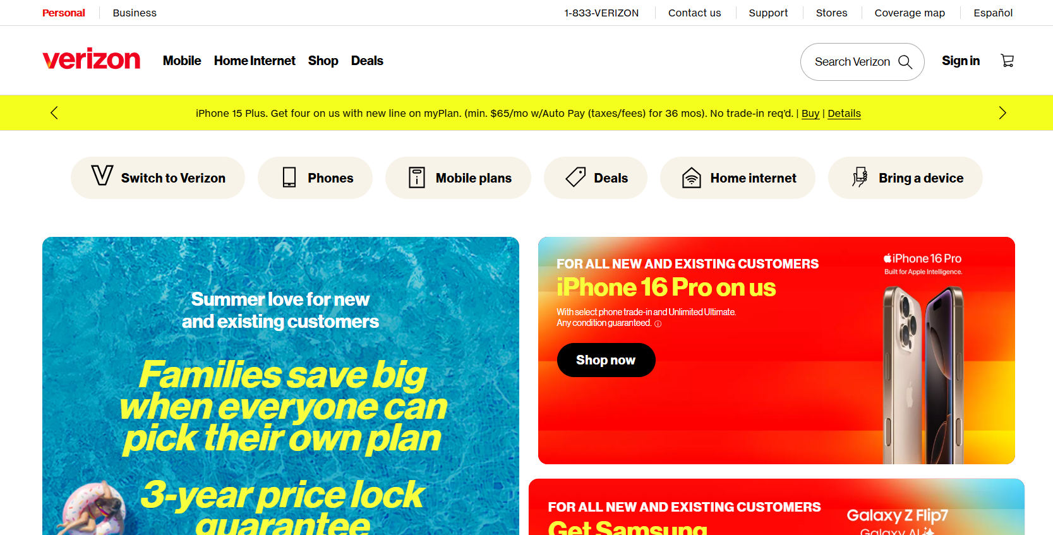1053x535 pixels.
Task: Click the Sign in link
Action: point(961,61)
